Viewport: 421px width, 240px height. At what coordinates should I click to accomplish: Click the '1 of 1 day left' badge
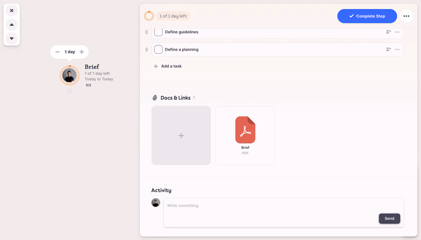[173, 16]
